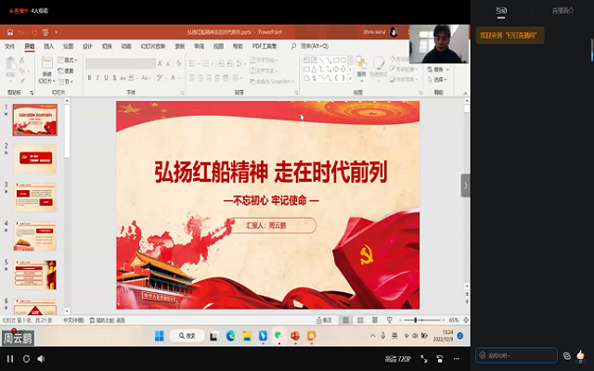The image size is (594, 371).
Task: Open the 动画 ribbon tab
Action: [126, 46]
